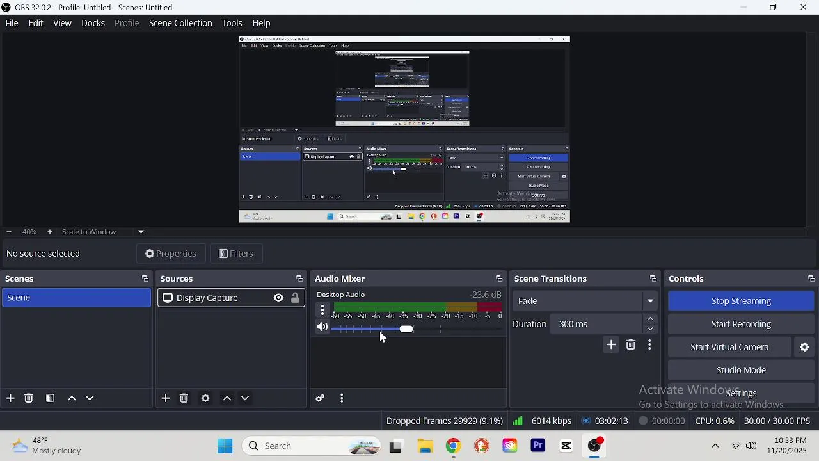Open the View menu
Image resolution: width=819 pixels, height=461 pixels.
tap(62, 23)
